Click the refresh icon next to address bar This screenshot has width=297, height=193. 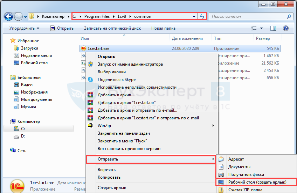coord(202,17)
